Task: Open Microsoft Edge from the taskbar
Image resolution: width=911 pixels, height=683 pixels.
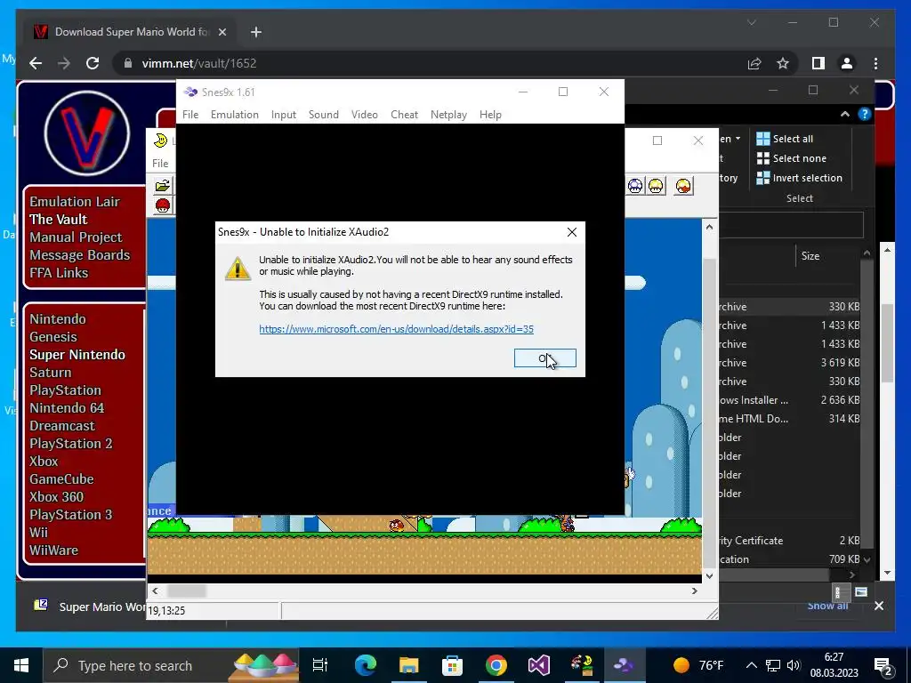Action: pyautogui.click(x=366, y=665)
